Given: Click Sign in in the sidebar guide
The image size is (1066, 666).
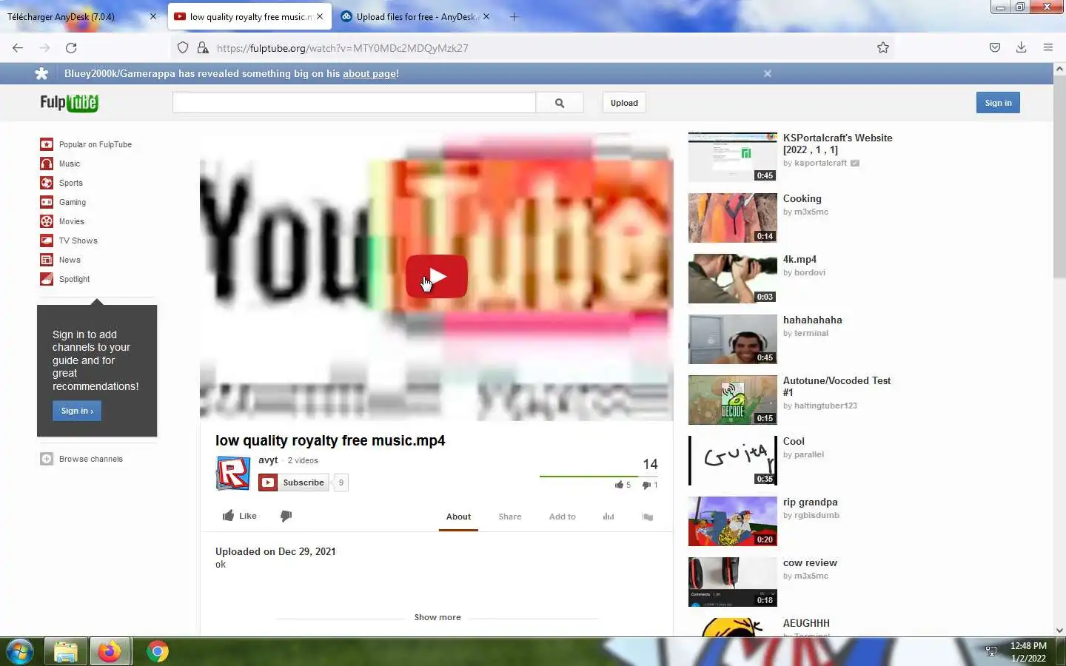Looking at the screenshot, I should click(x=77, y=411).
